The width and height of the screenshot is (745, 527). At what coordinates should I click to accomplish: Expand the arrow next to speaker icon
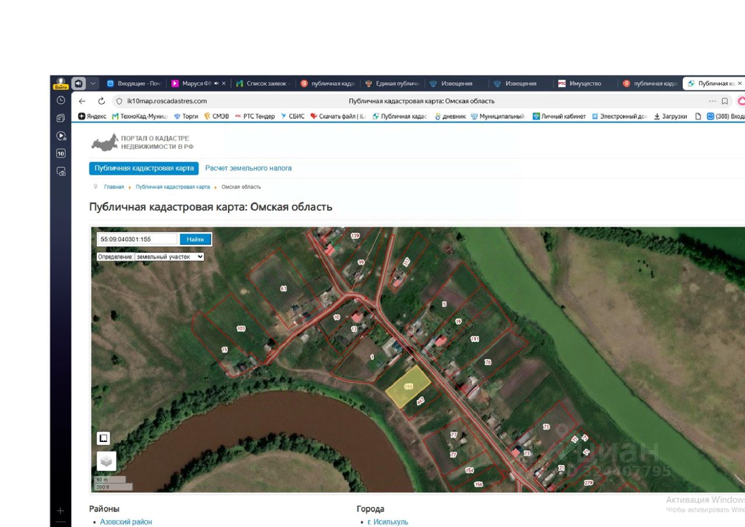click(x=93, y=83)
